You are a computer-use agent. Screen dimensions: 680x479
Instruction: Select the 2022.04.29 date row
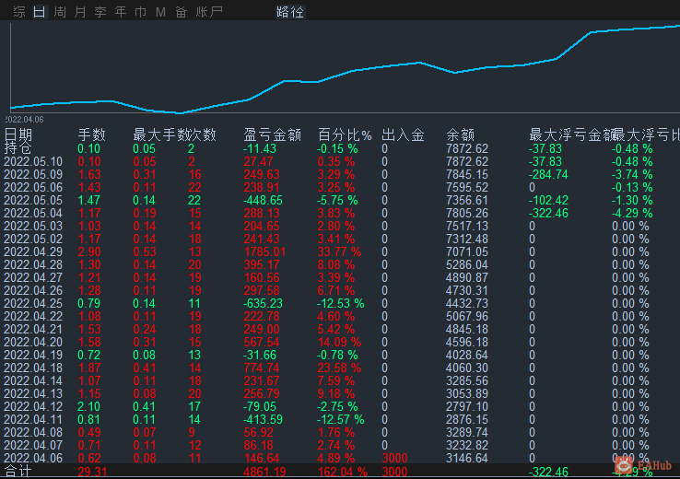click(33, 251)
